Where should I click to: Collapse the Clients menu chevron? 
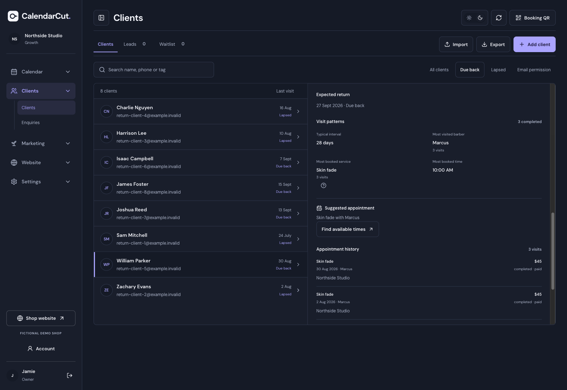tap(68, 91)
